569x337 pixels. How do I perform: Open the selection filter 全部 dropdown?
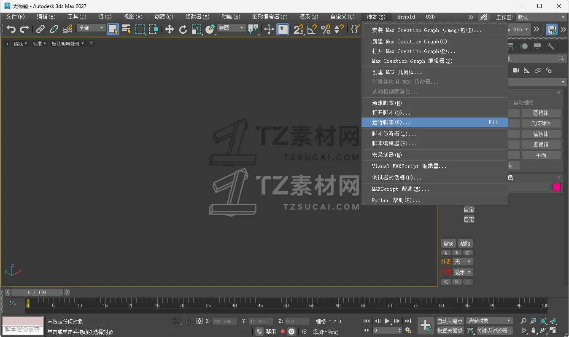pos(91,28)
